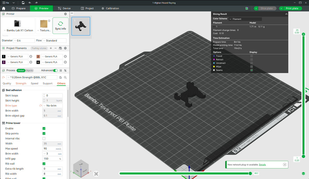The height and width of the screenshot is (179, 309).
Task: Open the Strength settings tab
Action: click(21, 83)
